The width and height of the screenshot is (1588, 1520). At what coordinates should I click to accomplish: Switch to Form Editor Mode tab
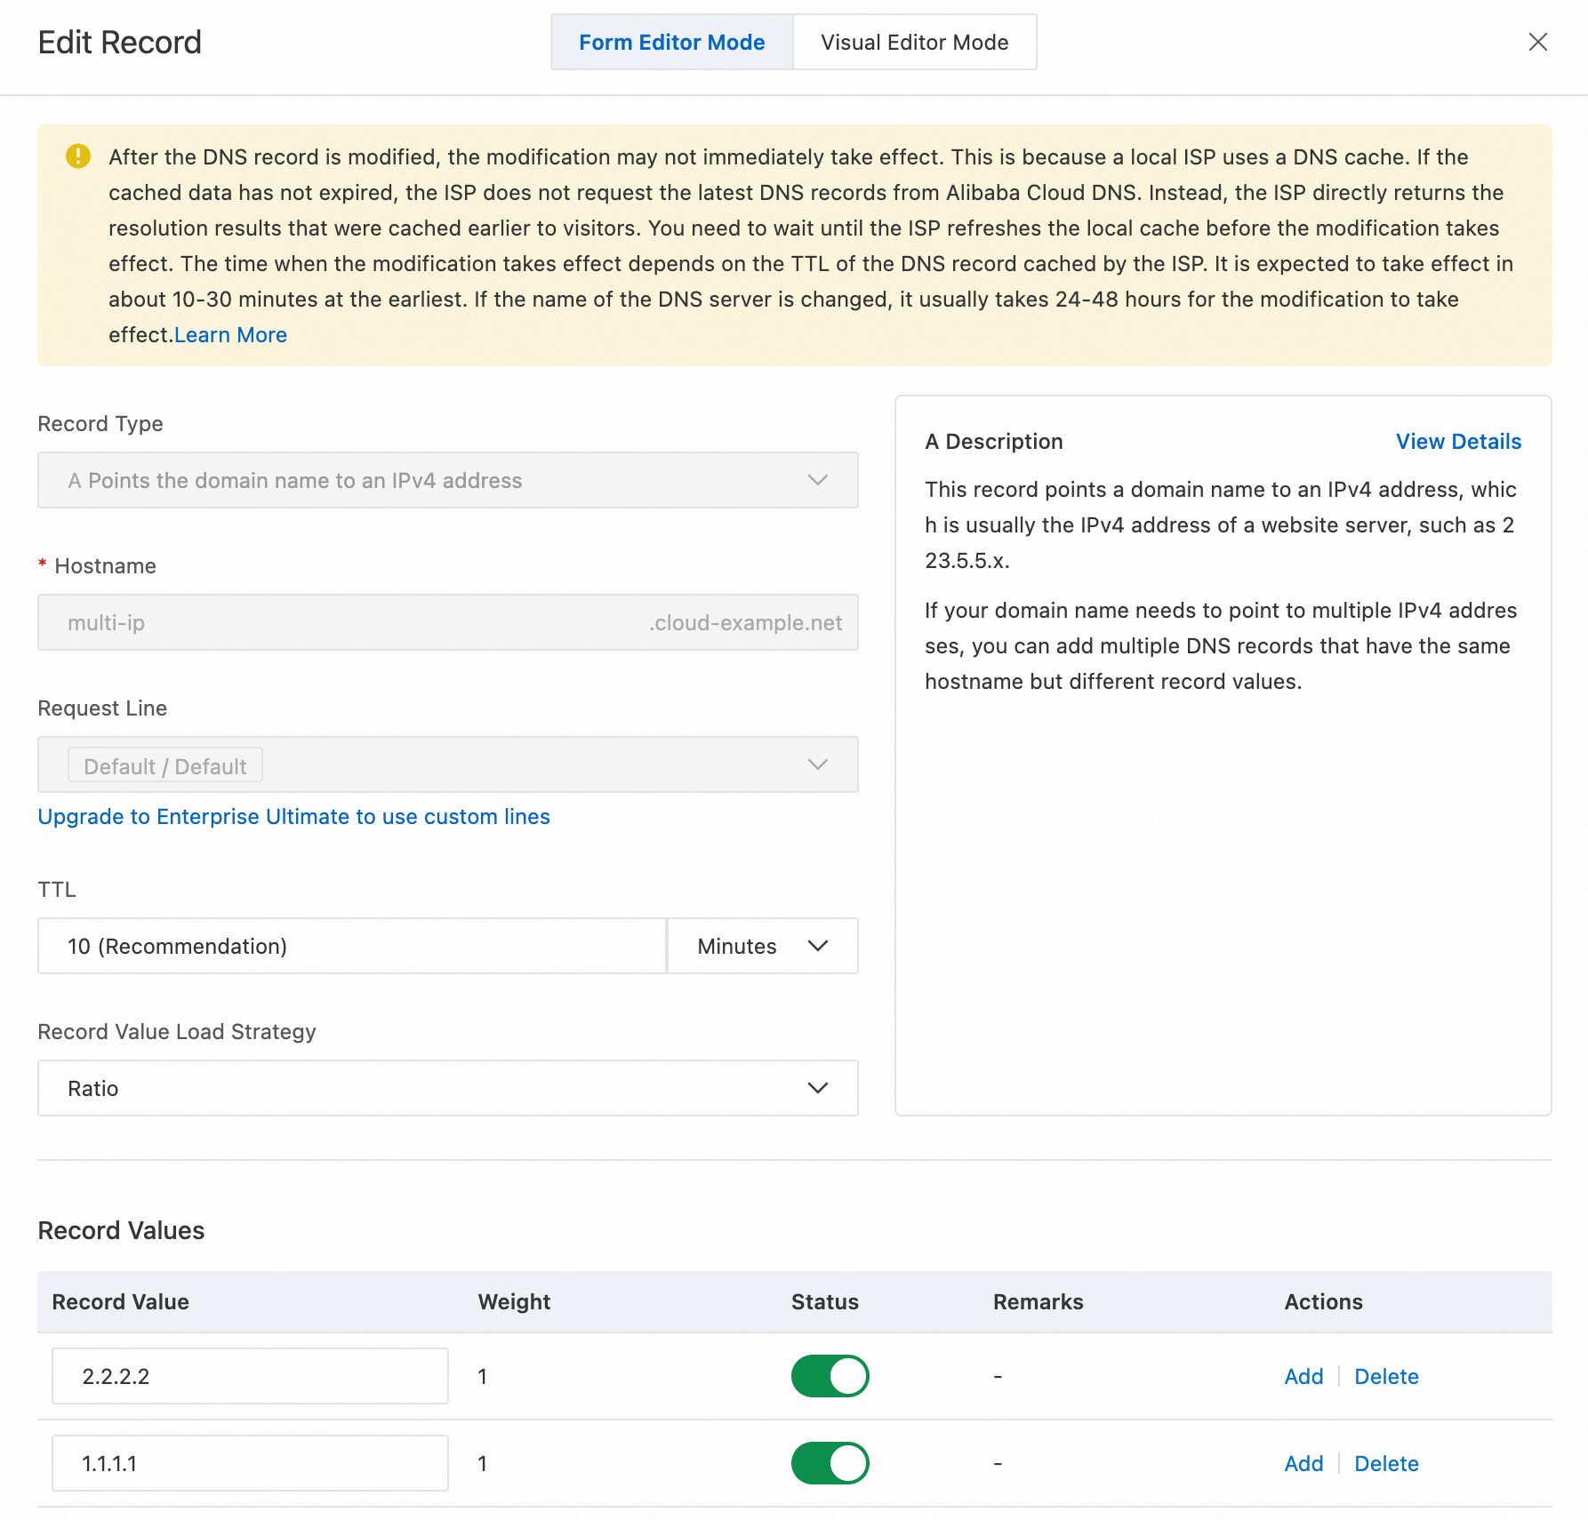[671, 42]
